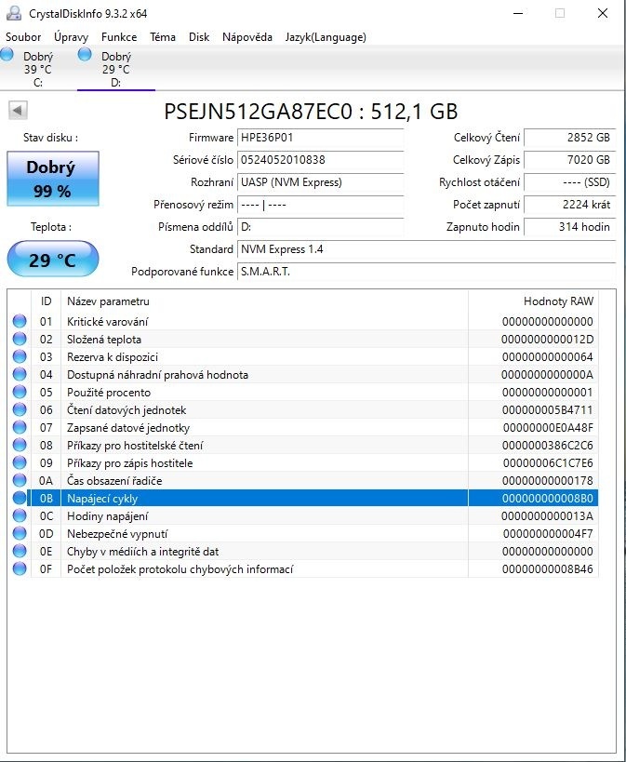Go to the previous disk with the arrow button
The height and width of the screenshot is (762, 626).
click(x=18, y=111)
